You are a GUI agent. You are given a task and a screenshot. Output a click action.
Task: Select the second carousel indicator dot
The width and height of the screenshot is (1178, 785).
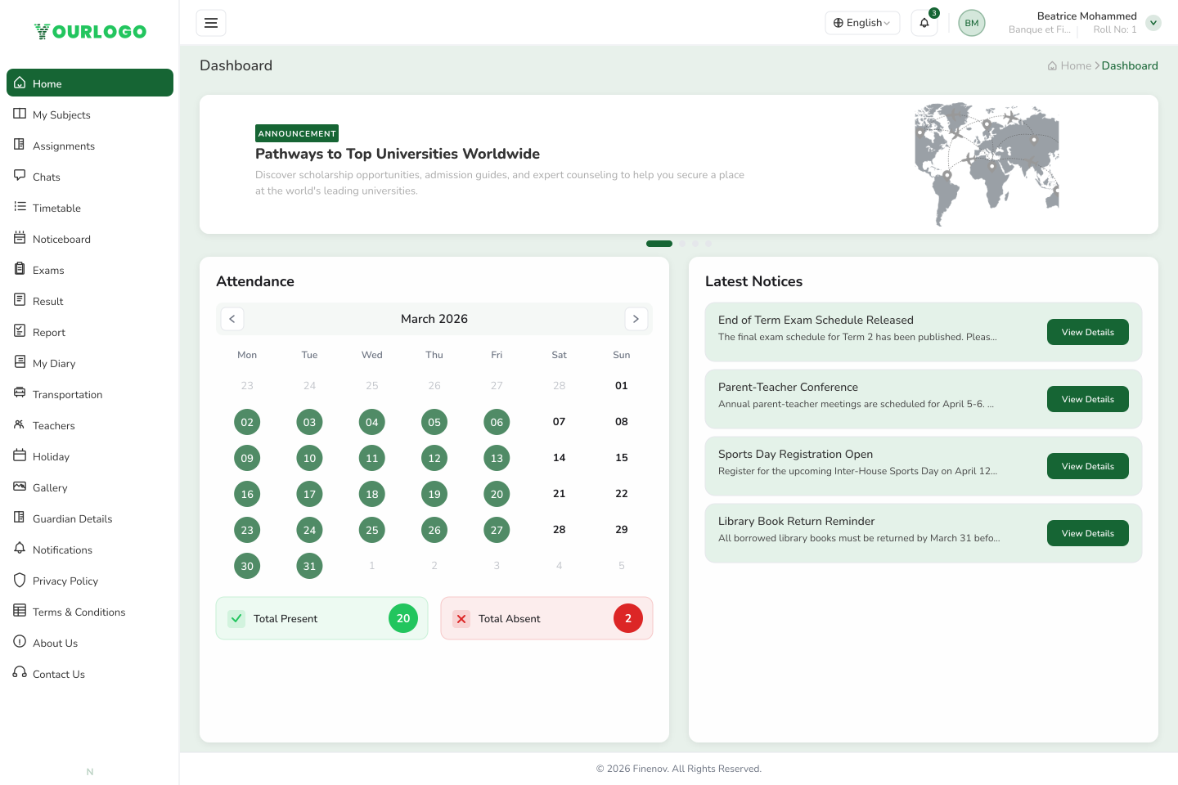coord(682,244)
